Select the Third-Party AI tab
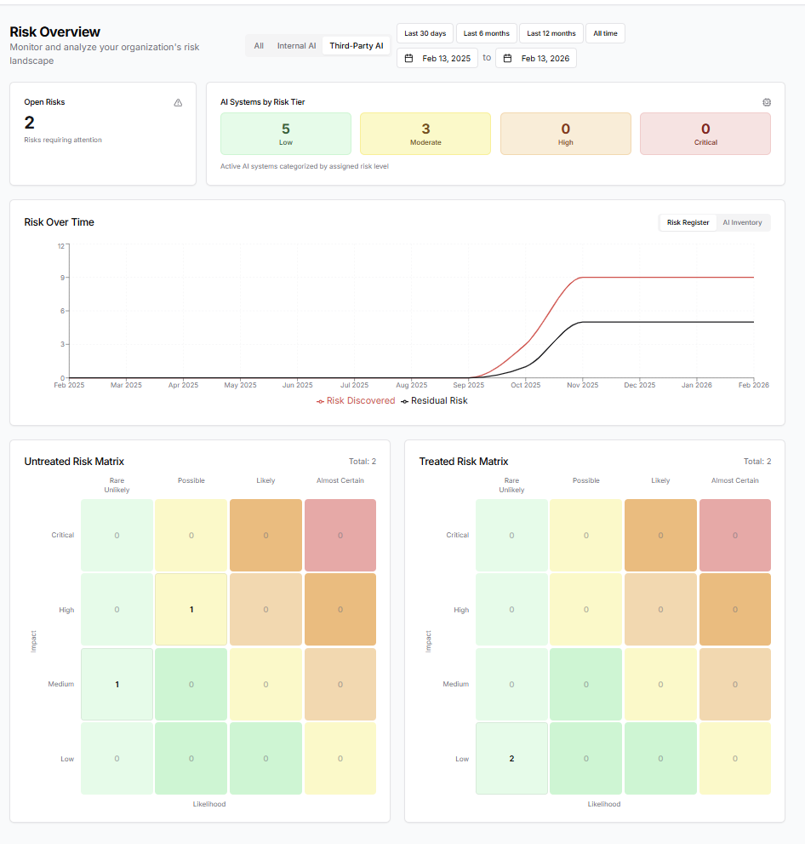 click(x=356, y=46)
